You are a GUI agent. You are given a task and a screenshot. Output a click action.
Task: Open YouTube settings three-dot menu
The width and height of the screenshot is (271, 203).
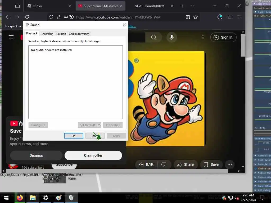pos(203,37)
